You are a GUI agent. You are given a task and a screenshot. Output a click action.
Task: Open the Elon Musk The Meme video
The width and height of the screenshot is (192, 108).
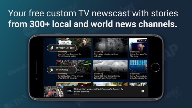(138, 48)
